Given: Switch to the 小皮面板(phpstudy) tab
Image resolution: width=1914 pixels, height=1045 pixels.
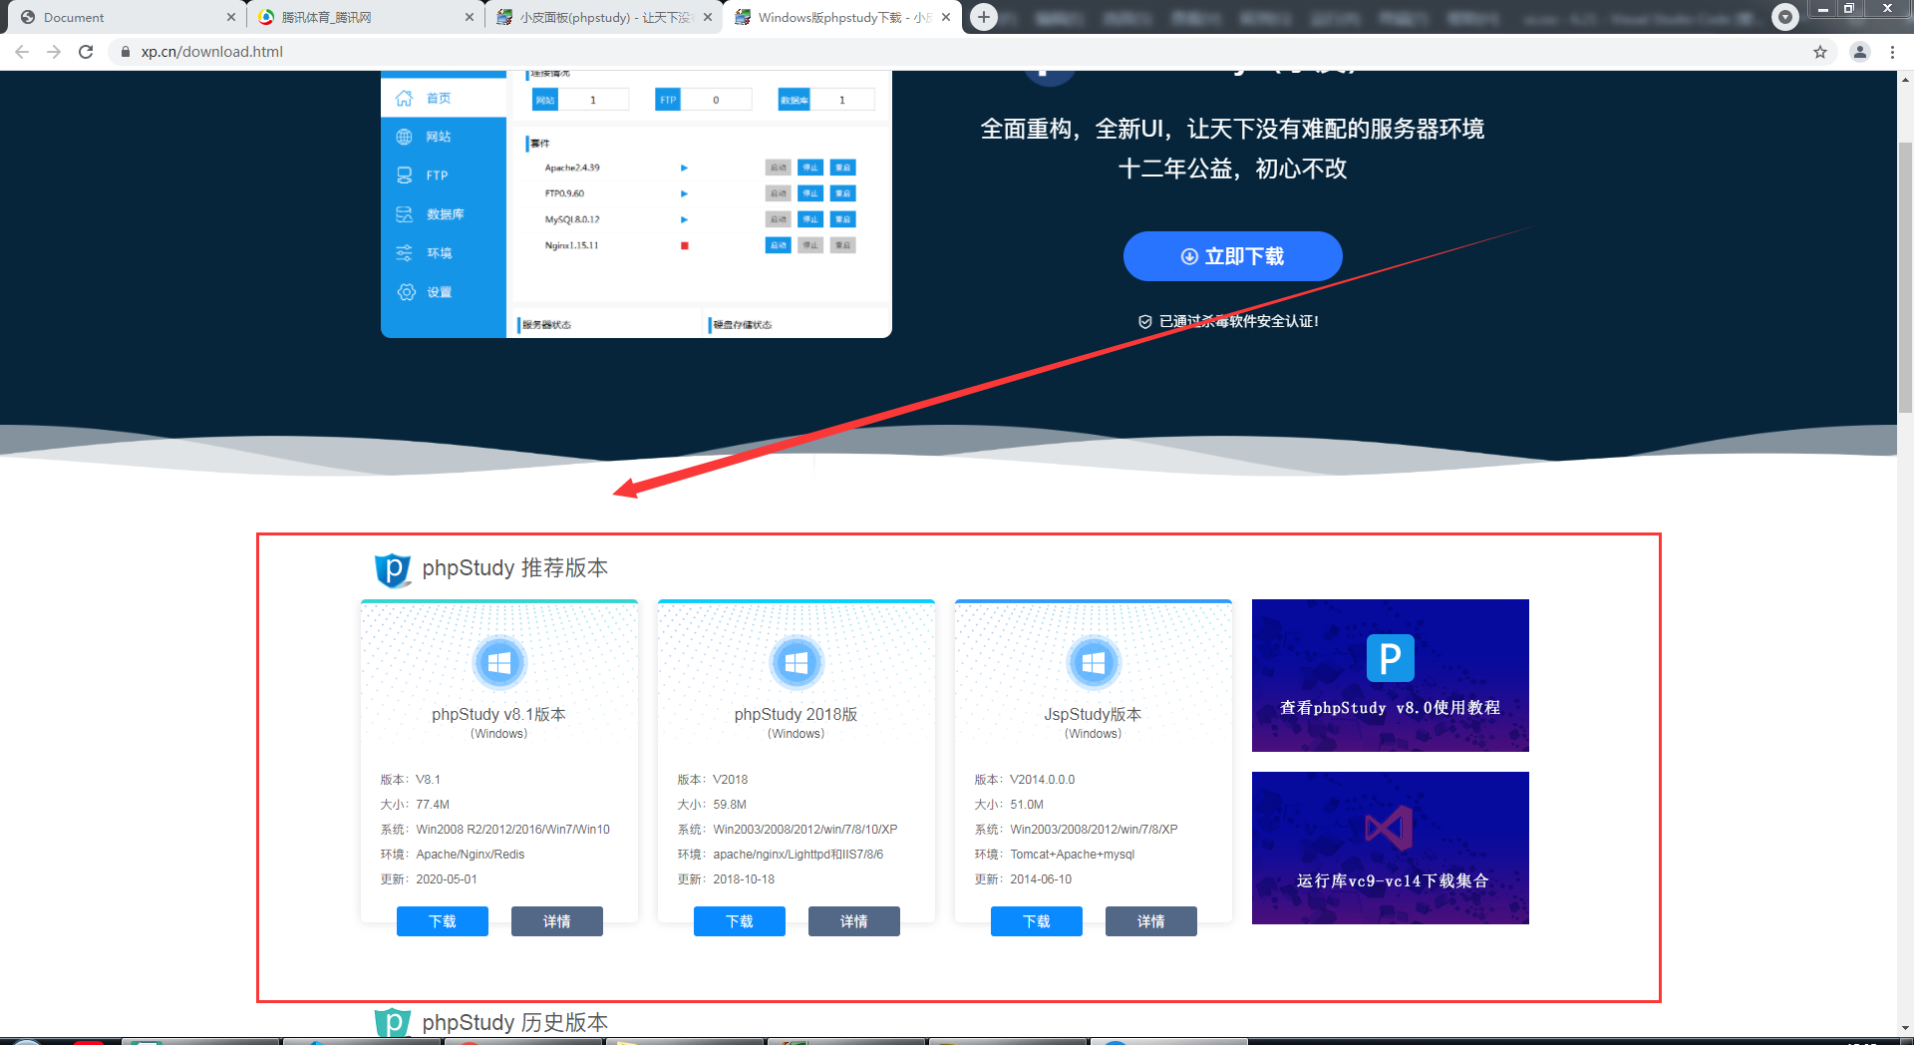Looking at the screenshot, I should click(605, 17).
